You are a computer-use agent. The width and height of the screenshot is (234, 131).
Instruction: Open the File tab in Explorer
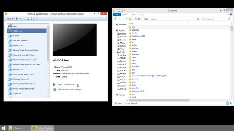(117, 15)
